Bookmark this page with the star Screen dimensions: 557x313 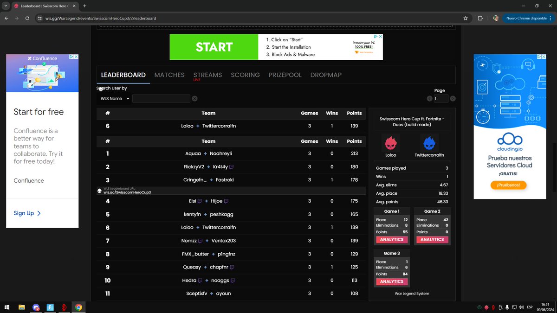(x=466, y=18)
